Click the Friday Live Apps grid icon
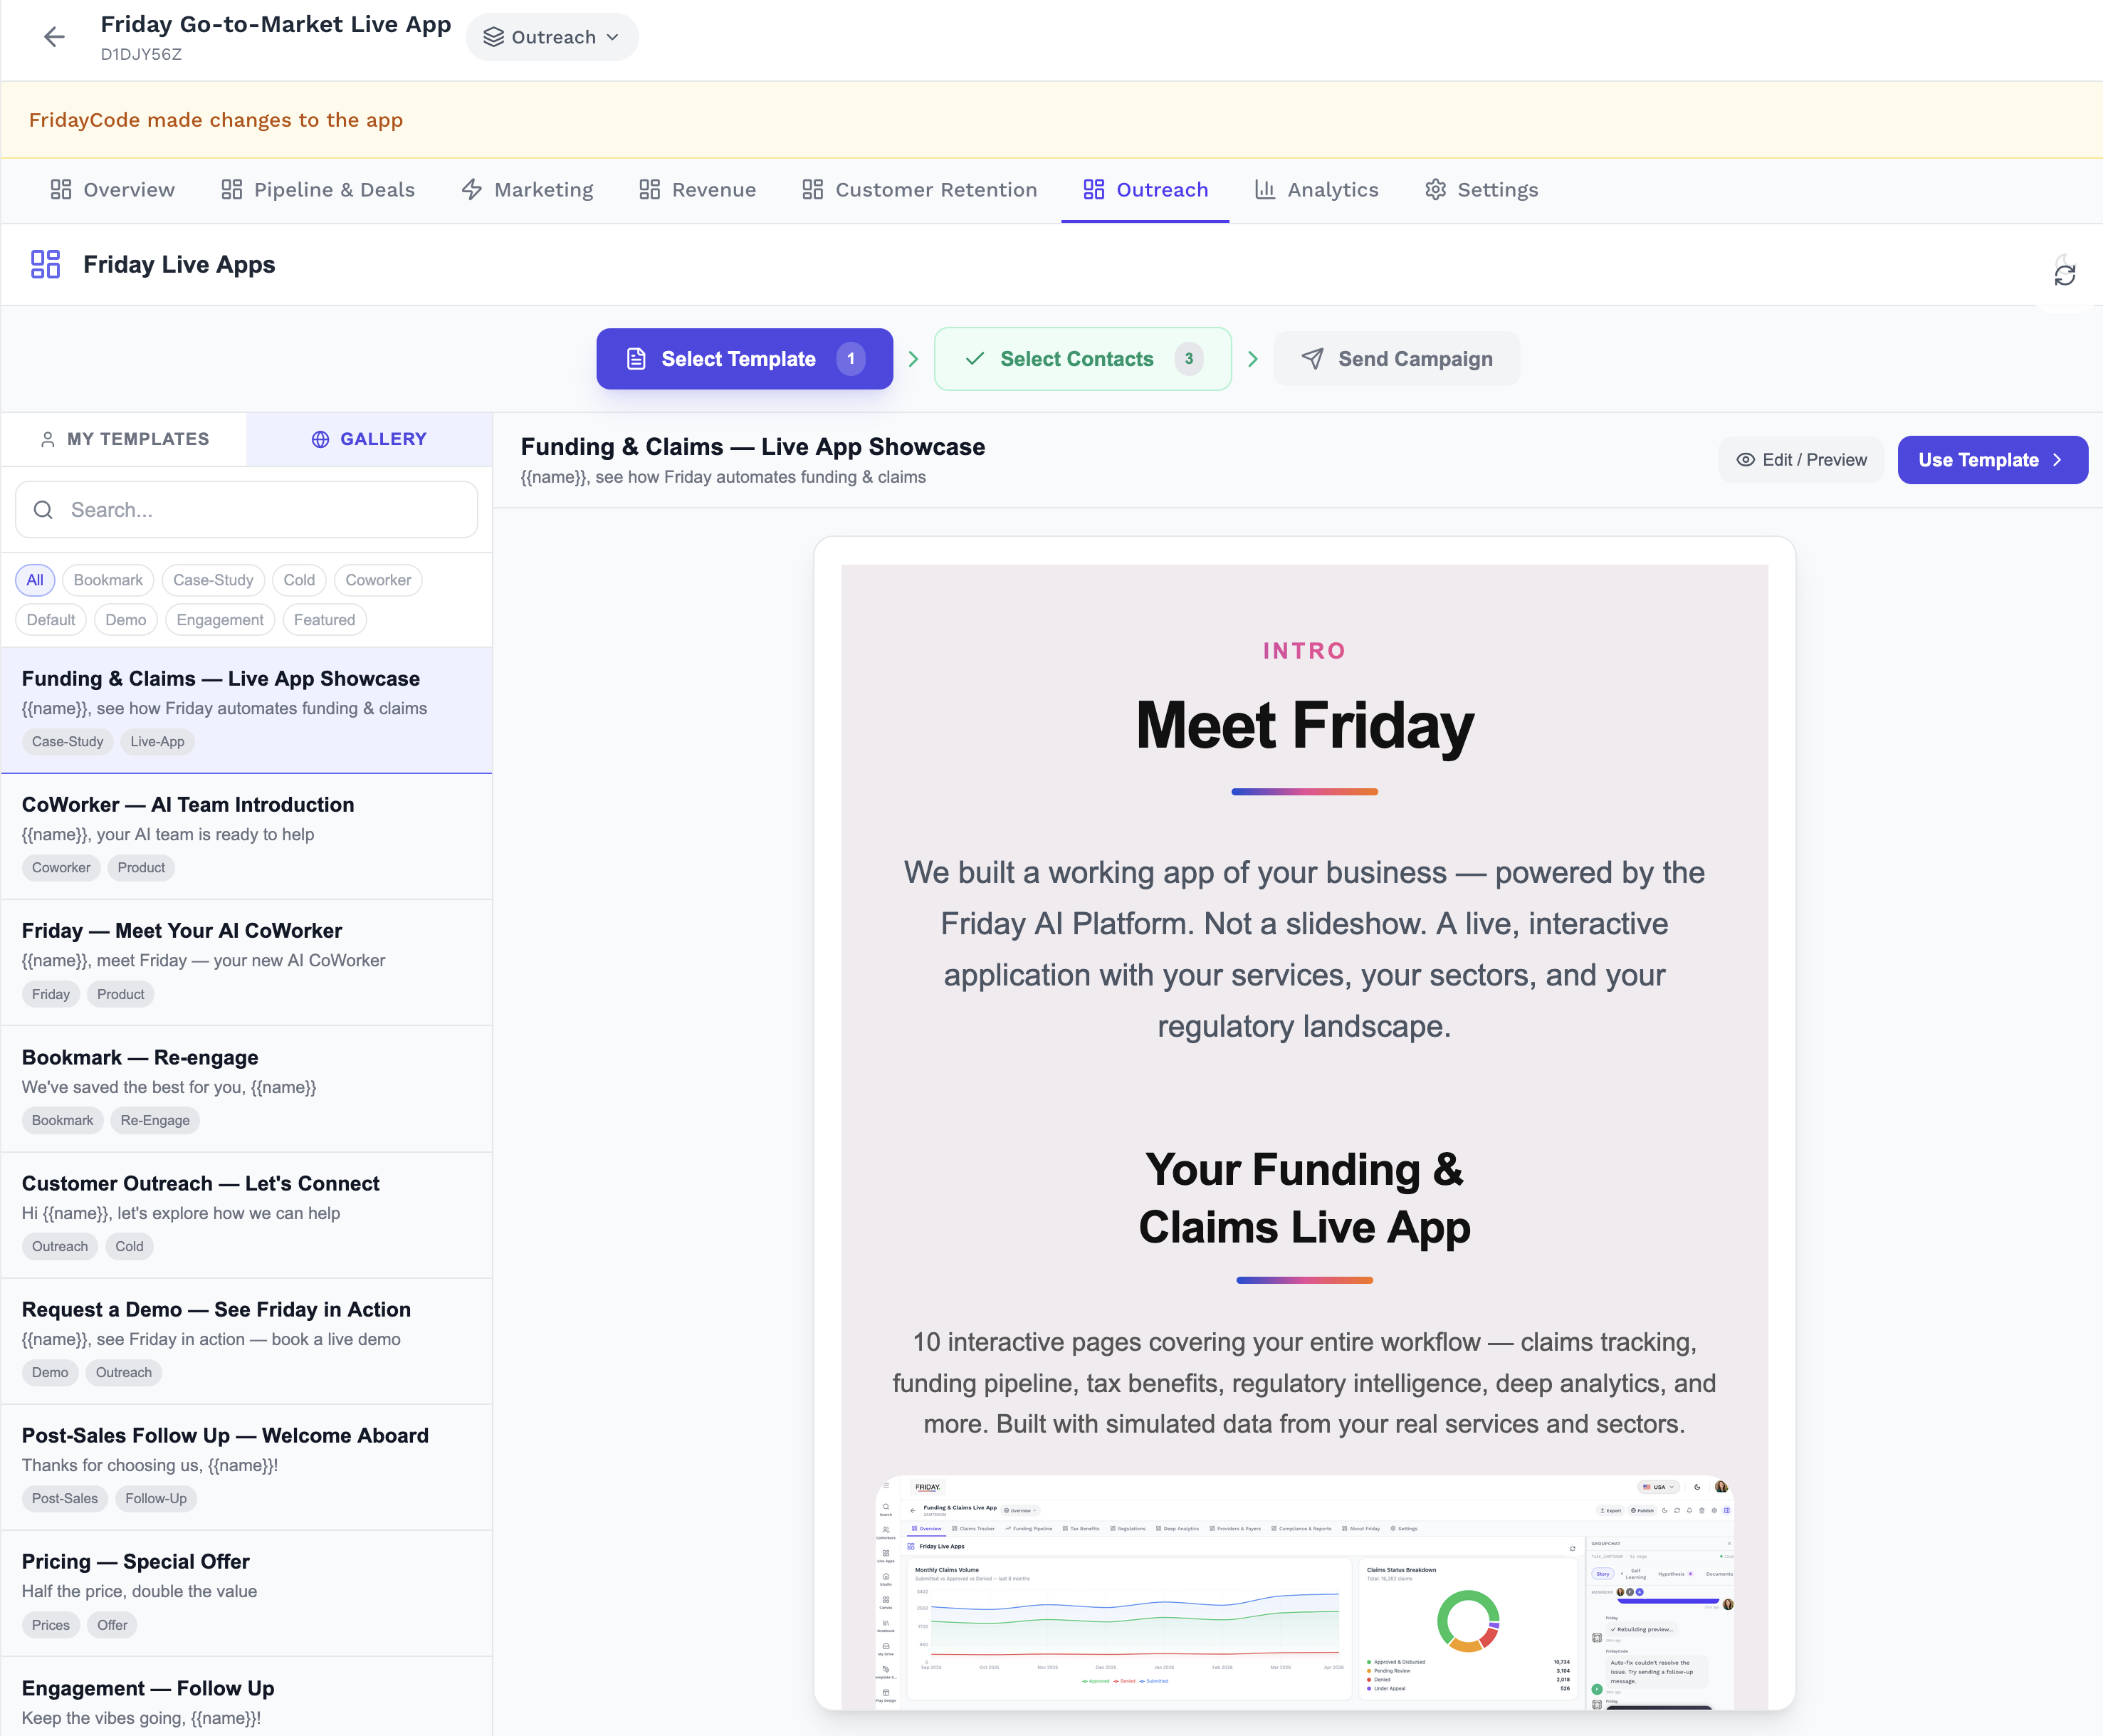Viewport: 2103px width, 1736px height. pyautogui.click(x=46, y=264)
